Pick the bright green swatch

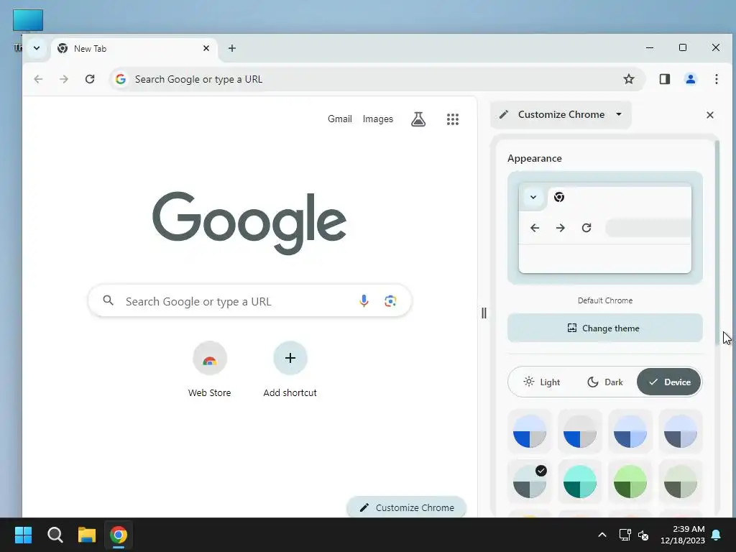(630, 482)
